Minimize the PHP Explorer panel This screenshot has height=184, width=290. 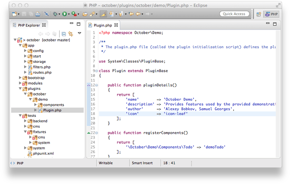point(72,23)
